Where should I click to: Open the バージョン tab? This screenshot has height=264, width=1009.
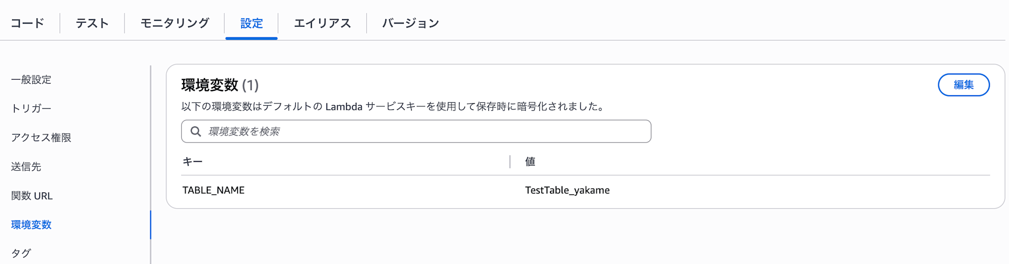[411, 23]
